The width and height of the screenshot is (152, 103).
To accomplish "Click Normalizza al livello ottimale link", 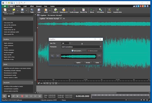I will tap(12, 71).
